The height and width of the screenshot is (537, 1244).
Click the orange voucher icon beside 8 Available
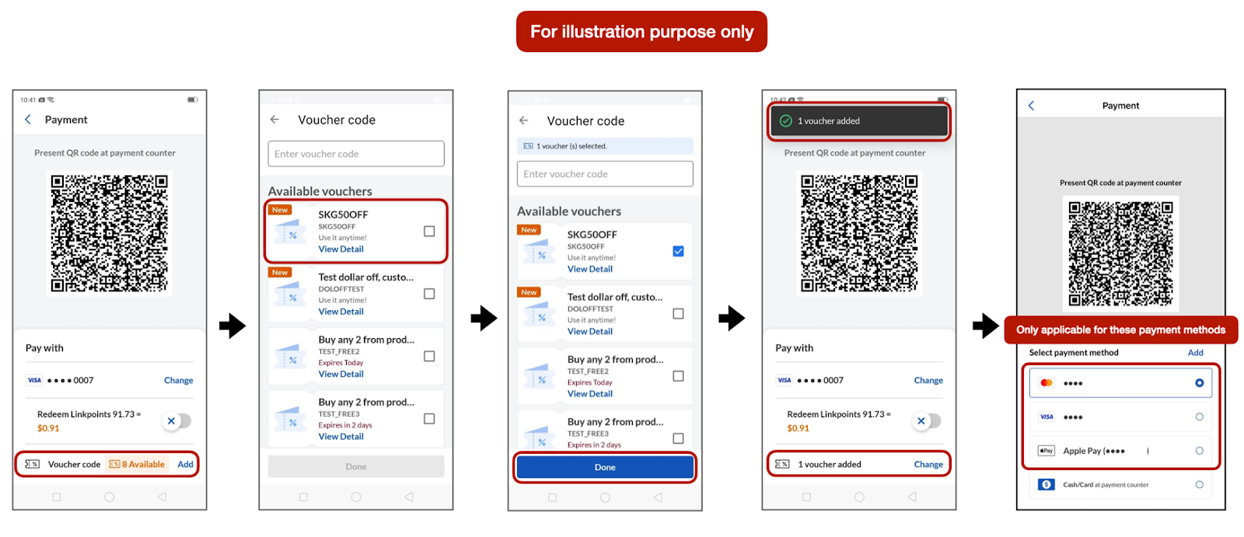click(114, 465)
